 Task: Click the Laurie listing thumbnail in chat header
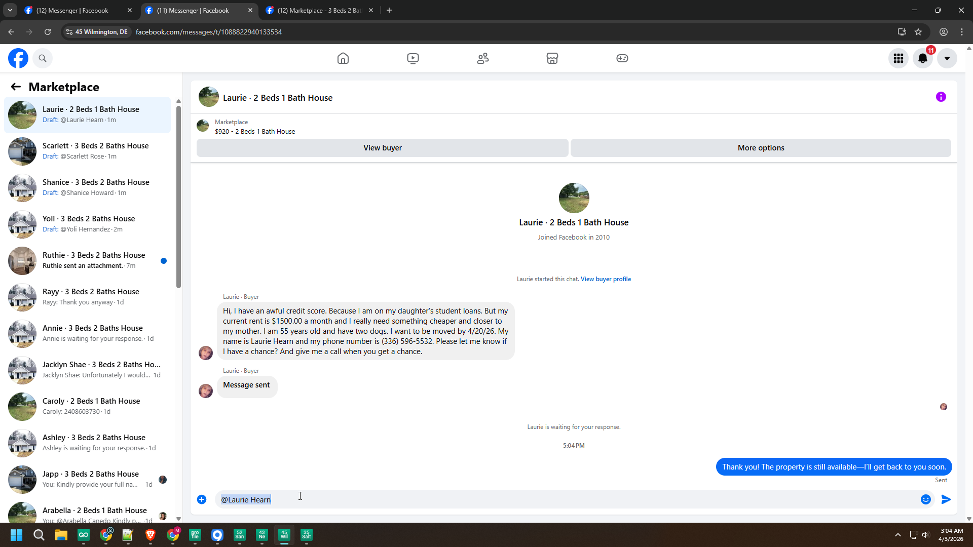tap(209, 97)
